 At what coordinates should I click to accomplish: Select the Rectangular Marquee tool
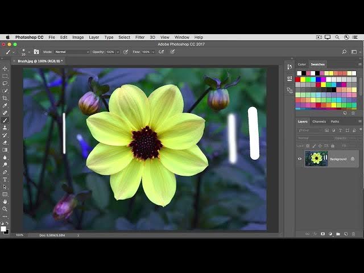point(5,76)
